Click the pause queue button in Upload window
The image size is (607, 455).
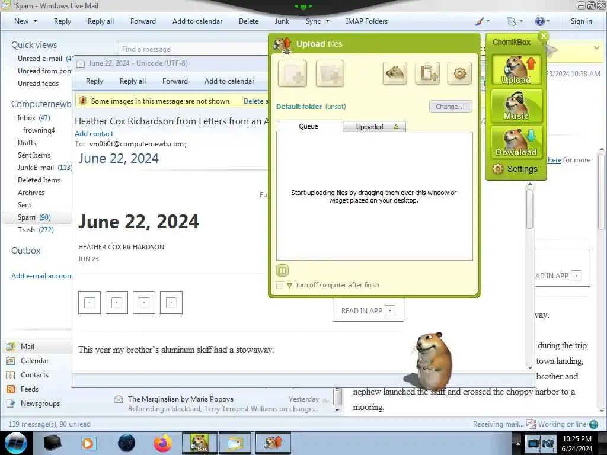pos(283,270)
